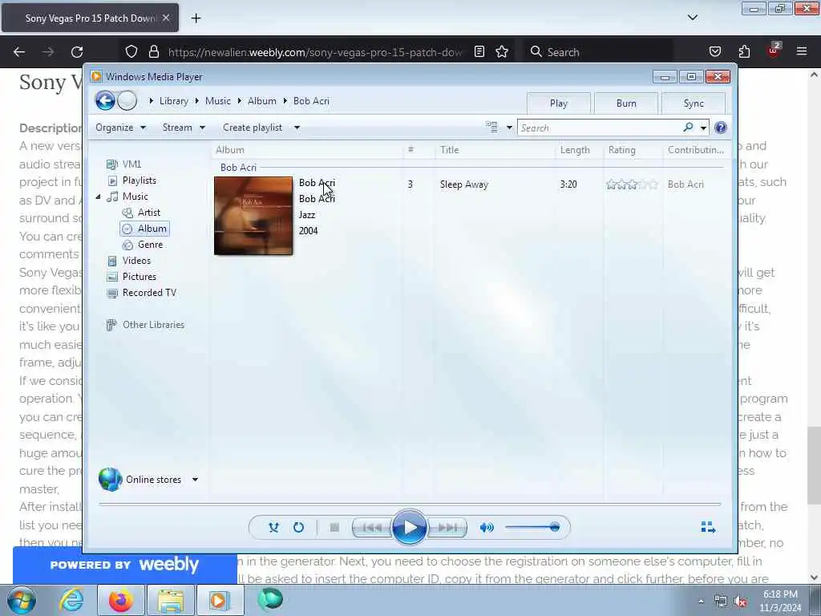Sort by the Length column header
Viewport: 821px width, 616px height.
579,150
